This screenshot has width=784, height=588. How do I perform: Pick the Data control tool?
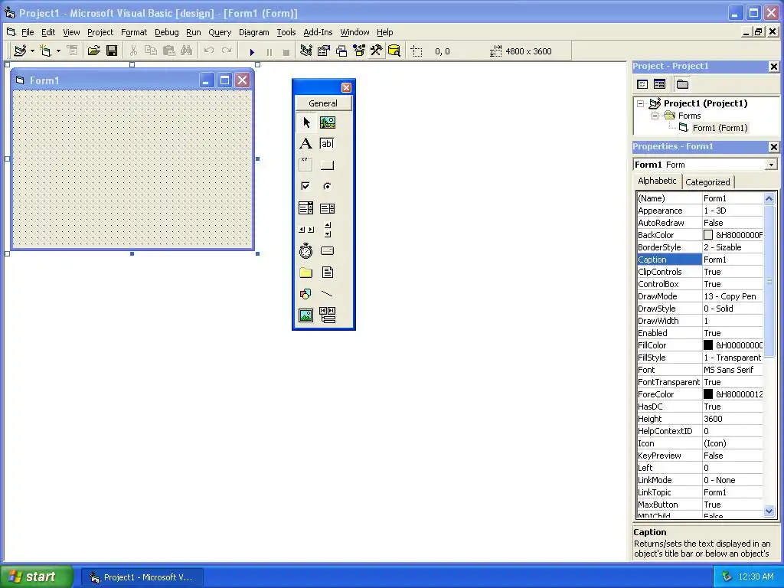click(328, 315)
